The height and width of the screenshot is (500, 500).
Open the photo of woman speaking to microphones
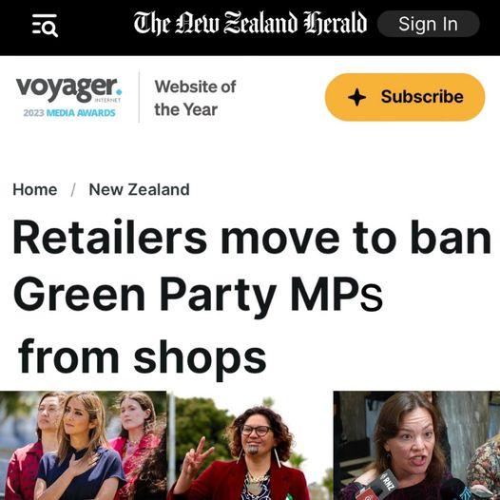coord(416,445)
